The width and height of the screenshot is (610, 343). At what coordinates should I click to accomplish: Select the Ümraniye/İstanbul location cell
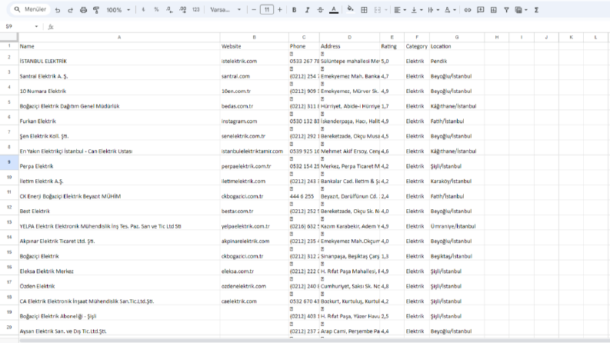pyautogui.click(x=457, y=223)
